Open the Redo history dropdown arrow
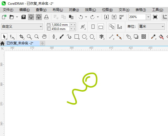The height and width of the screenshot is (136, 168). coord(98,17)
